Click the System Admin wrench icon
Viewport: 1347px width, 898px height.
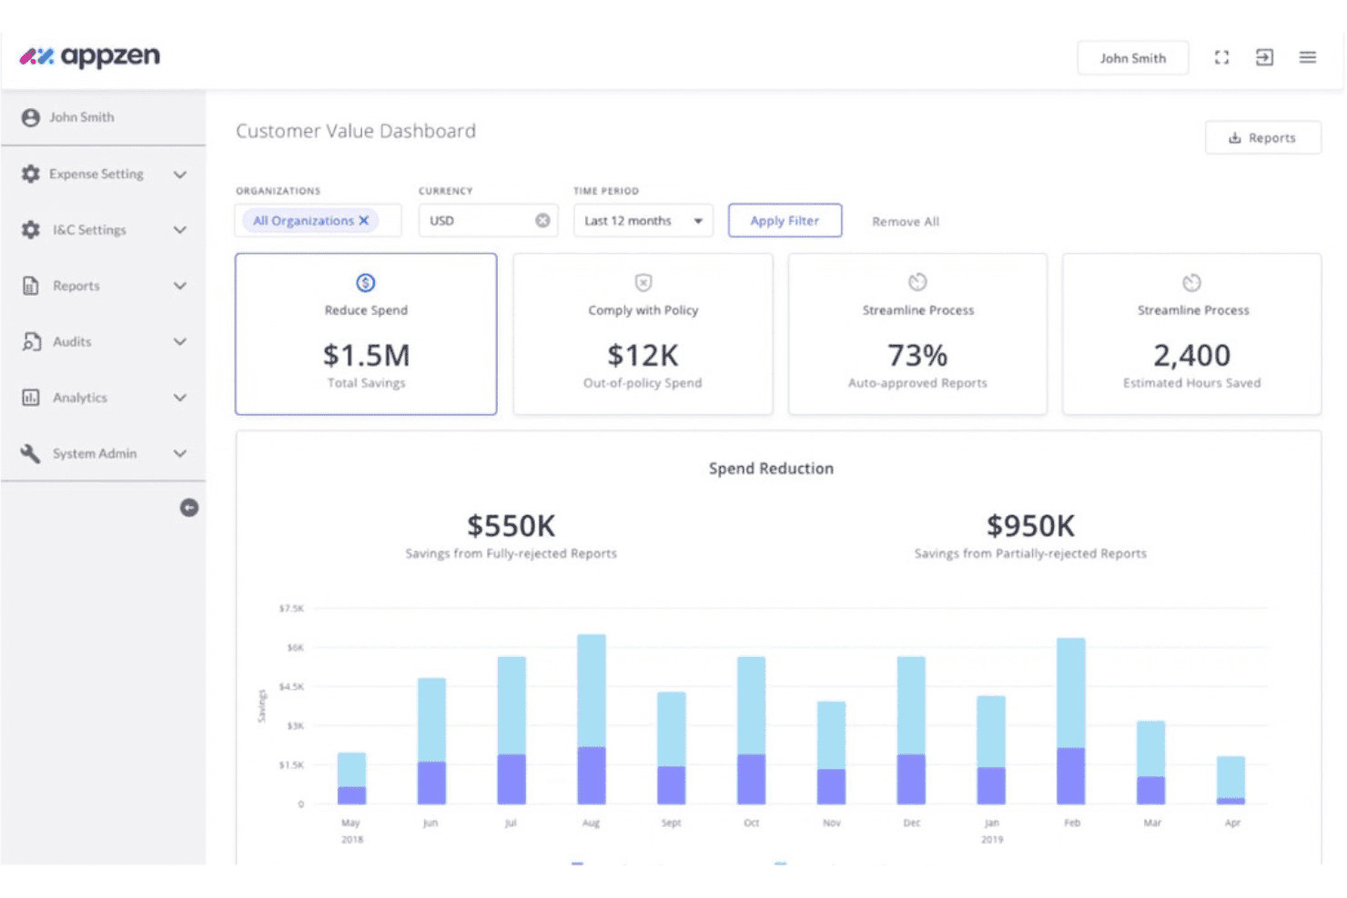click(30, 453)
